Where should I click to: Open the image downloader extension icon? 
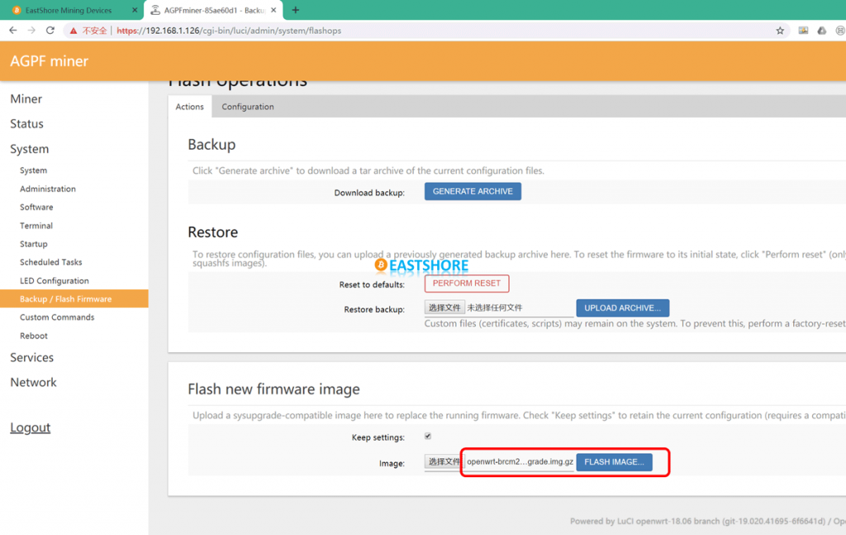tap(803, 30)
